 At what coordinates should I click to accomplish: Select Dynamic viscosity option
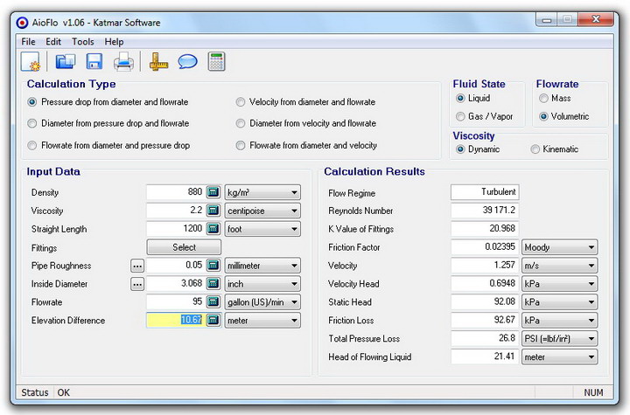tap(478, 149)
